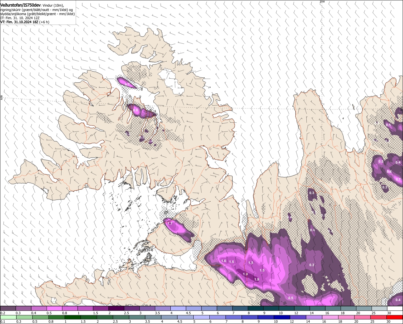
Task: Click the '30' label under the upper legend row
Action: click(x=389, y=313)
